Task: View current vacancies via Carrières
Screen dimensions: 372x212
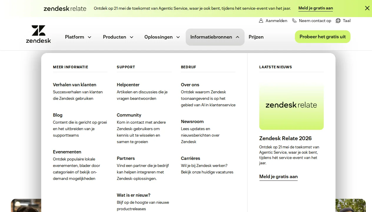Action: click(190, 158)
